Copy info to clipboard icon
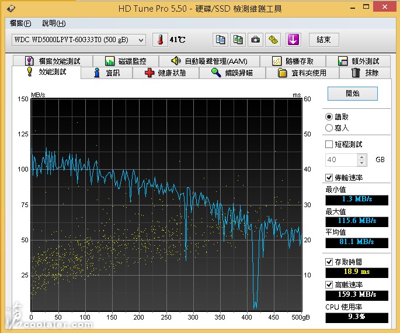 point(220,40)
